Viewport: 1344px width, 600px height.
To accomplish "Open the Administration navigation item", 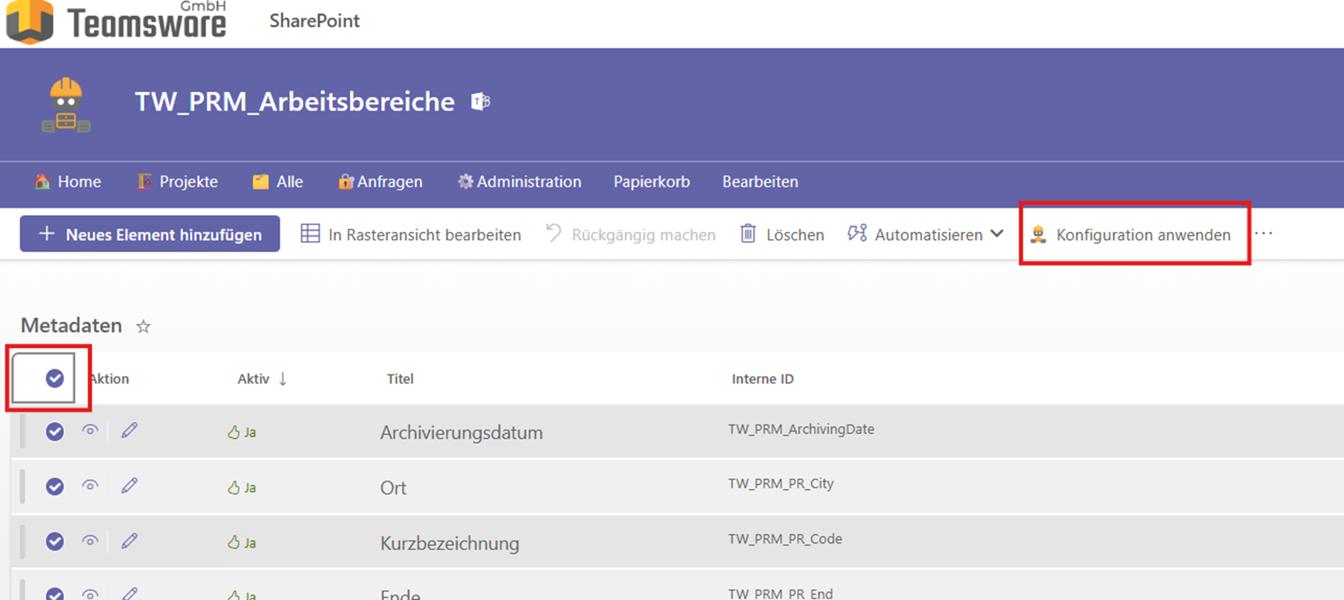I will 519,181.
